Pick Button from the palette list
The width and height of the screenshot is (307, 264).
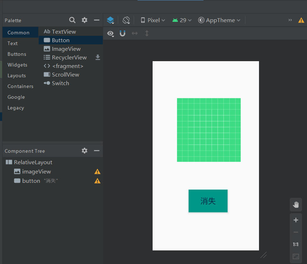click(71, 40)
